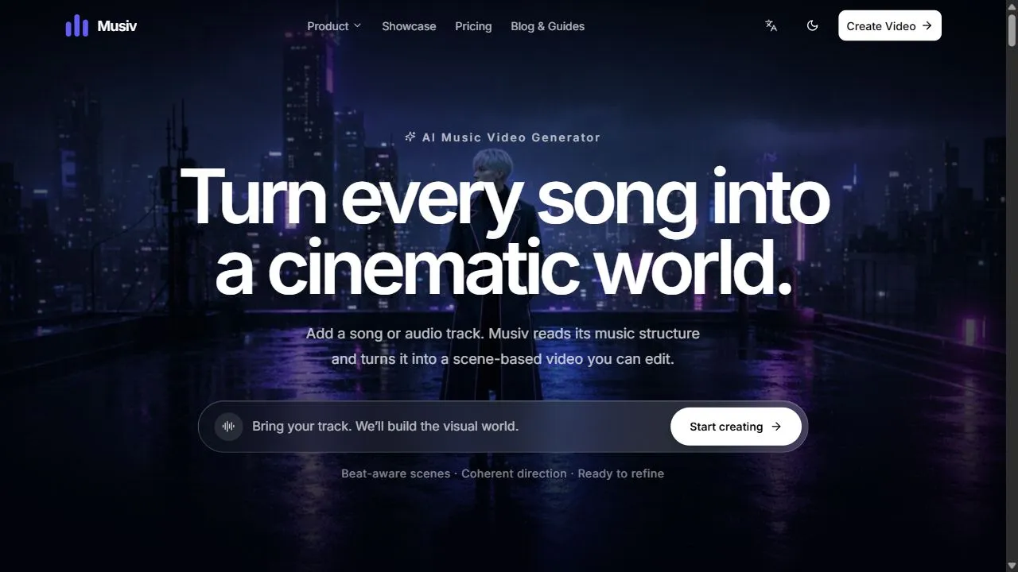The image size is (1018, 572).
Task: Click the vertical scrollbar thumb
Action: pyautogui.click(x=1012, y=32)
